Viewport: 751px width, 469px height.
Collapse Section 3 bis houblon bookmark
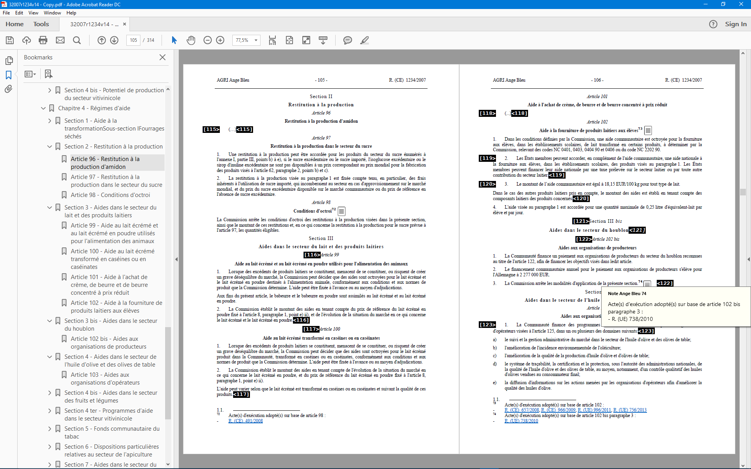(50, 321)
